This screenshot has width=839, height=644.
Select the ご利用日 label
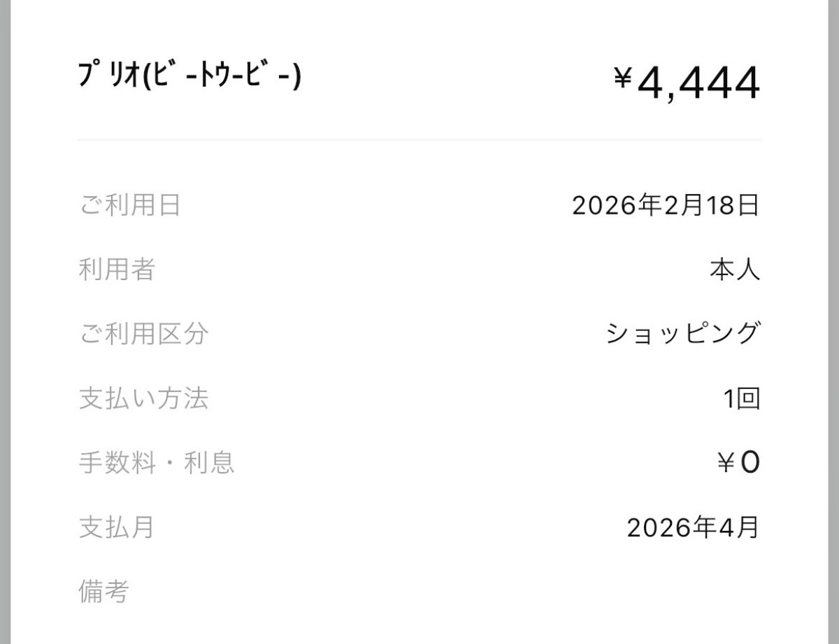pos(129,205)
